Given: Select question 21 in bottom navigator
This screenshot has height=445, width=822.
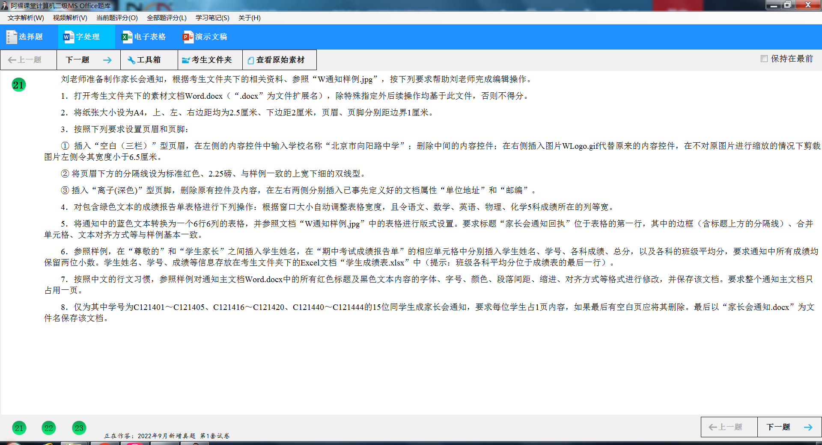Looking at the screenshot, I should pyautogui.click(x=19, y=427).
